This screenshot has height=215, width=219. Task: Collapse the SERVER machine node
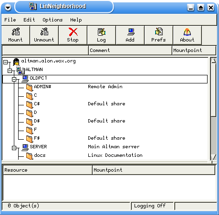[x=14, y=148]
